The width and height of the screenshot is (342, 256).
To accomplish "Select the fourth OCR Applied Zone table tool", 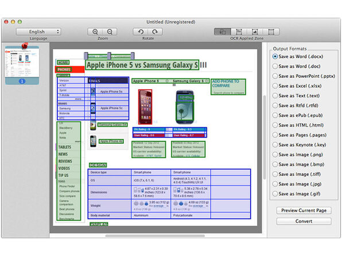I will pos(271,31).
